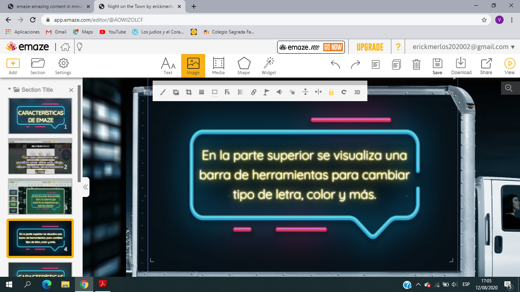520x292 pixels.
Task: Select slide 2 thumbnail
Action: pos(40,156)
